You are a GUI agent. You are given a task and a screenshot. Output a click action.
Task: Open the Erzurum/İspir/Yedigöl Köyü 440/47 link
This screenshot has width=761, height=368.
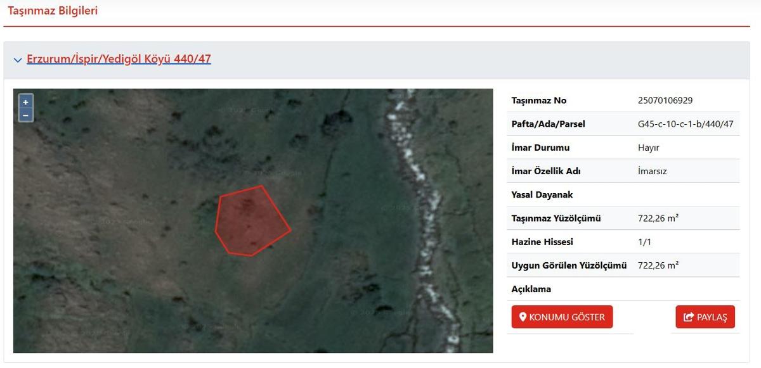[x=119, y=60]
